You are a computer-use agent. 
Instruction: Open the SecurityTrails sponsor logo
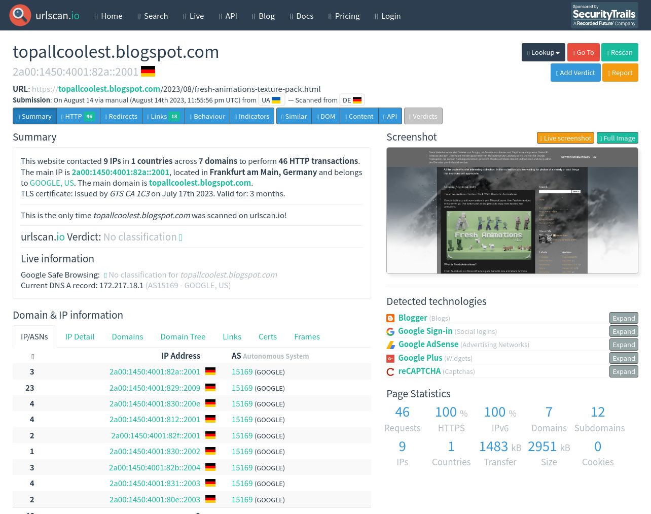[604, 15]
